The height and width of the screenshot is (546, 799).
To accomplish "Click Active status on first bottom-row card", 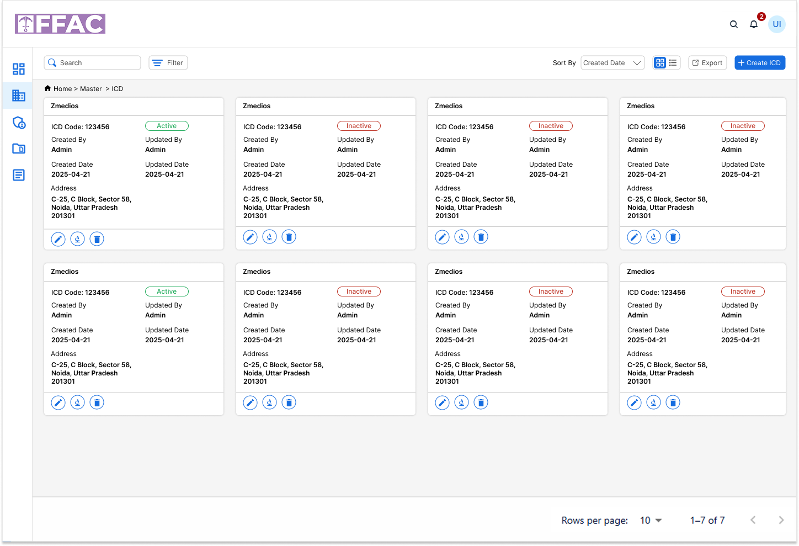I will [x=167, y=291].
